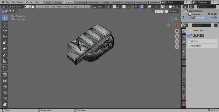Hide upper cap object in viewport
Screen dimensions: 219x112
(x=212, y=18)
